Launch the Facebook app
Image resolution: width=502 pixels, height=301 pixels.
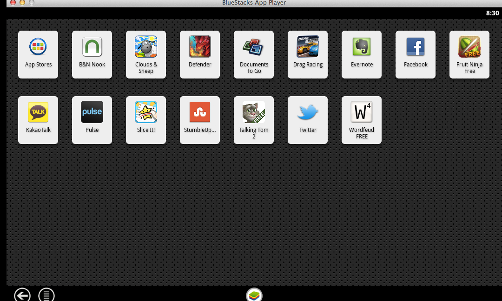[x=416, y=54]
